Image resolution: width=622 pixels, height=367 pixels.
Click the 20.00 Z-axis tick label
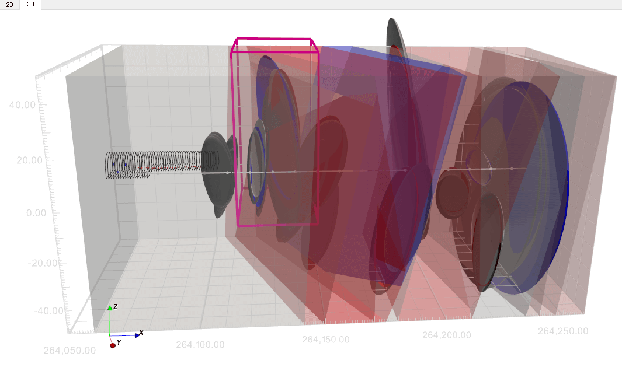click(23, 160)
